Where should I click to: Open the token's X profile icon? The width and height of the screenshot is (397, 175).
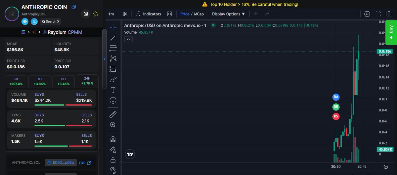coord(34,21)
